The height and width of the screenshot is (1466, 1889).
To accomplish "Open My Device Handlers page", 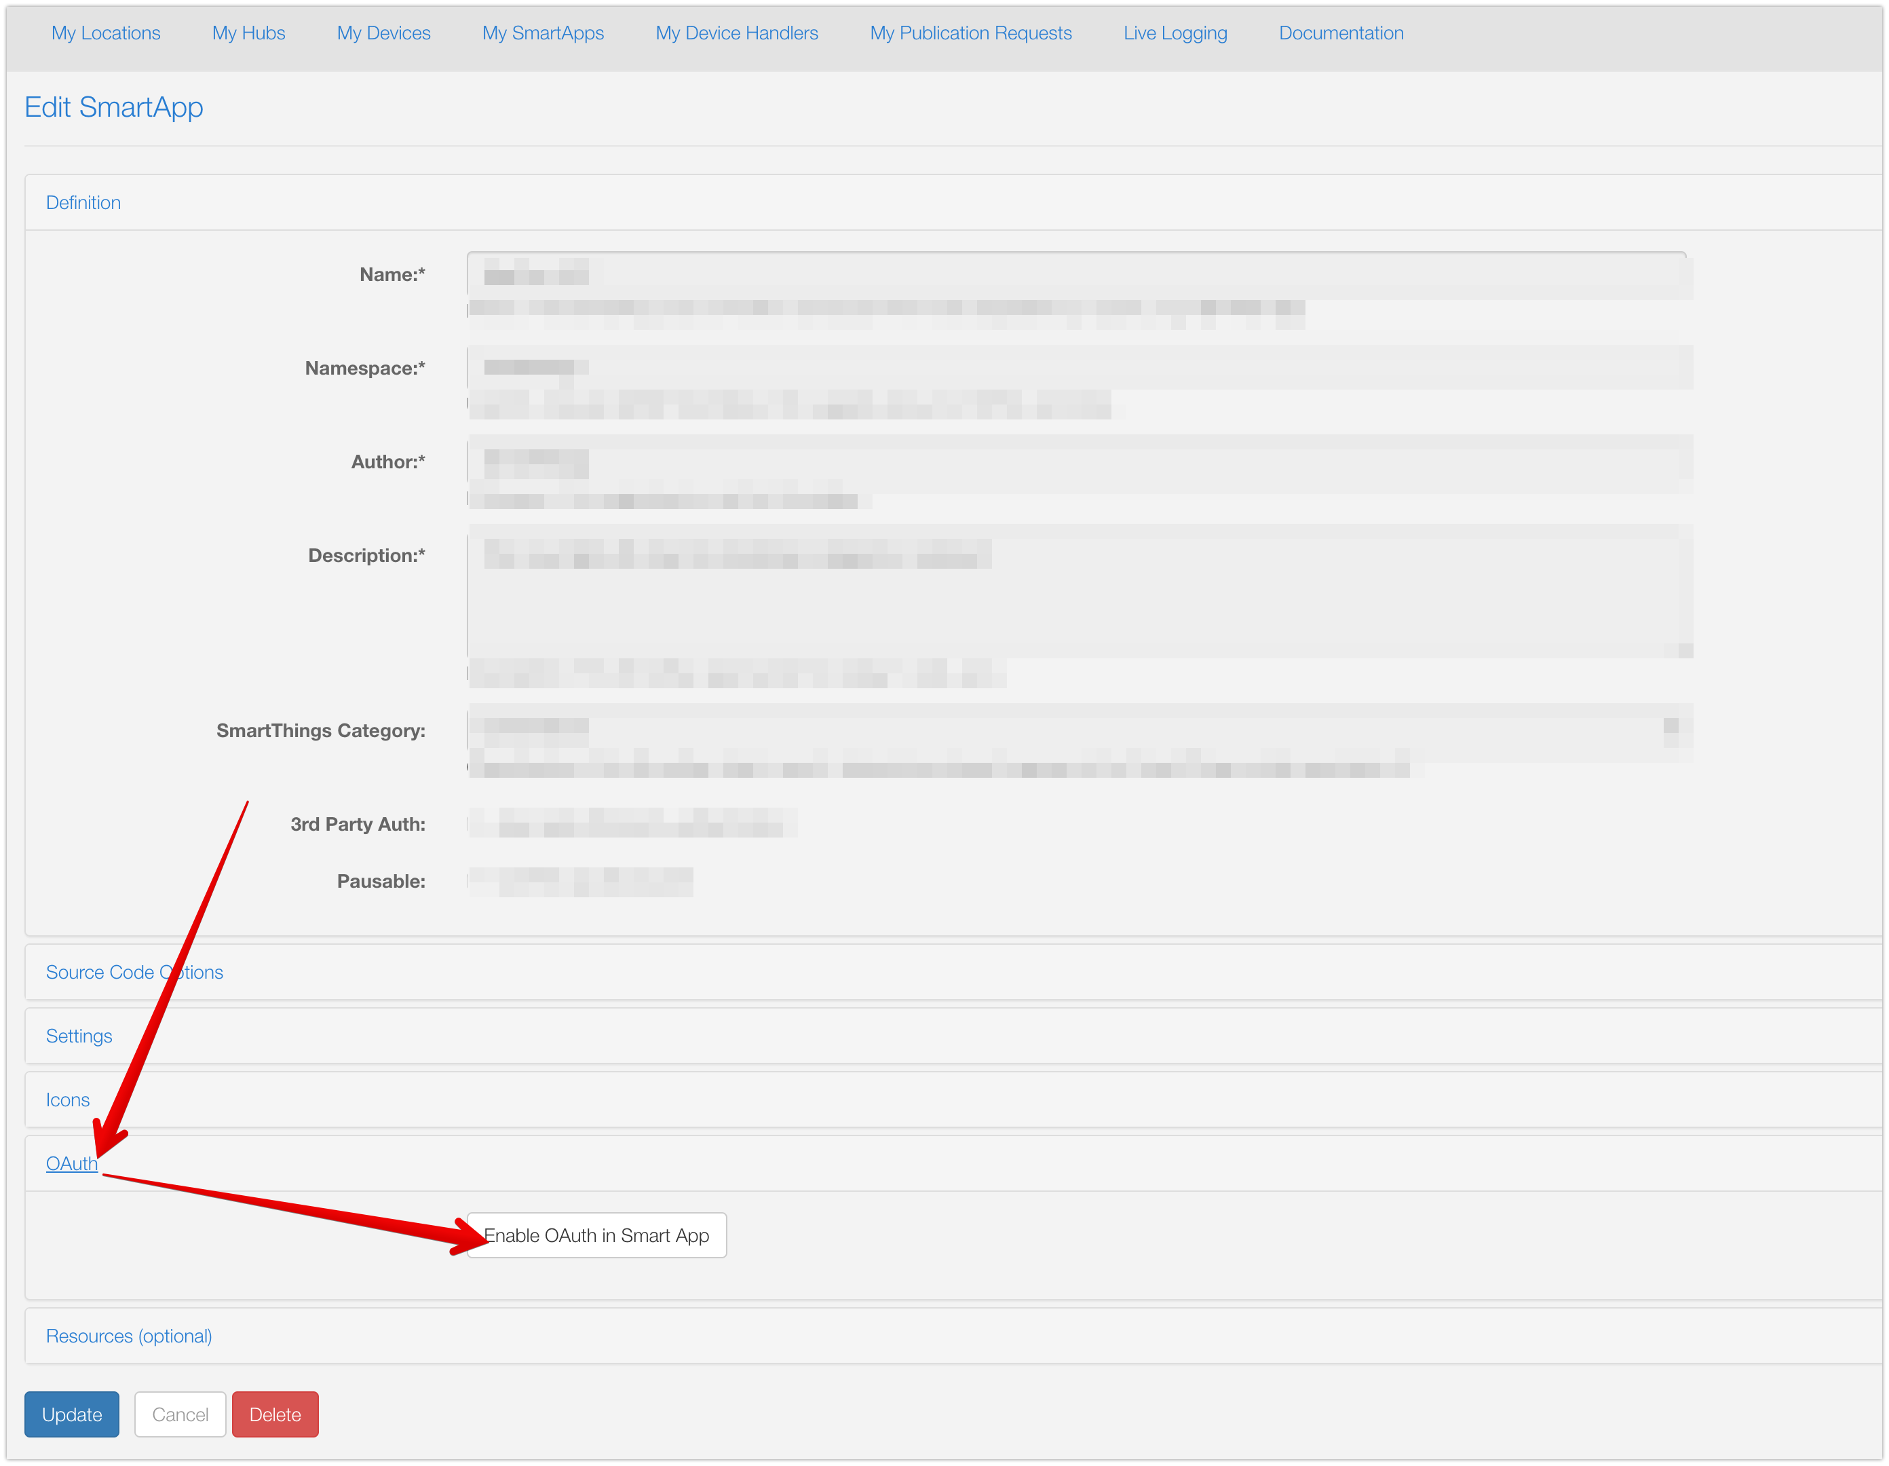I will coord(736,33).
